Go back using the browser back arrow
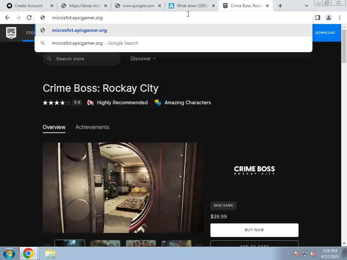Screen dimensions: 347x260 [x=7, y=18]
